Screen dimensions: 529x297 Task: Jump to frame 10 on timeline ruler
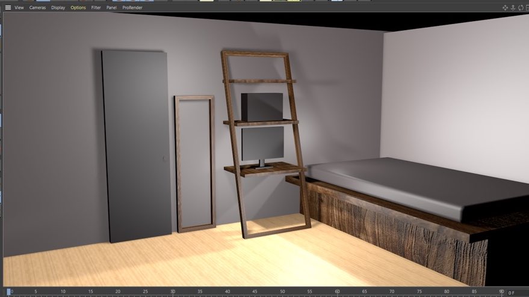(x=63, y=292)
